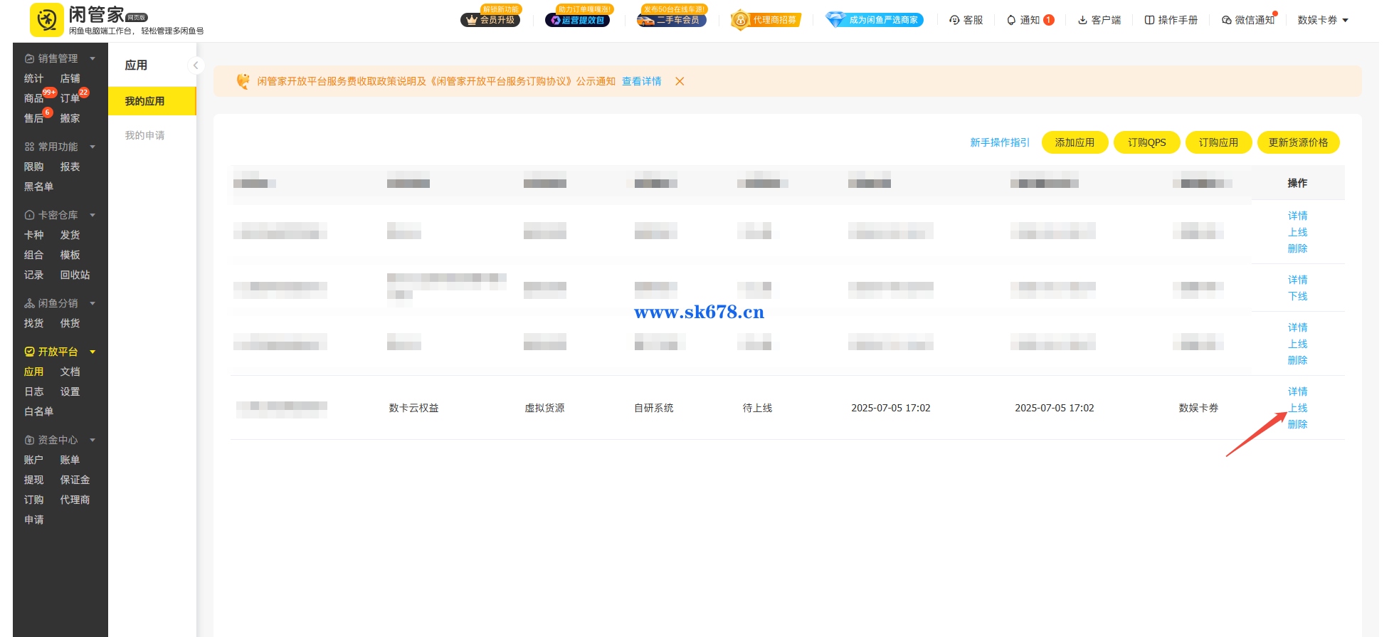Click the 添加应用 button
Viewport: 1399px width, 637px height.
(1074, 142)
